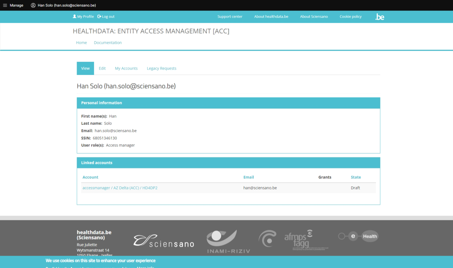
Task: Select the View tab
Action: click(x=85, y=68)
